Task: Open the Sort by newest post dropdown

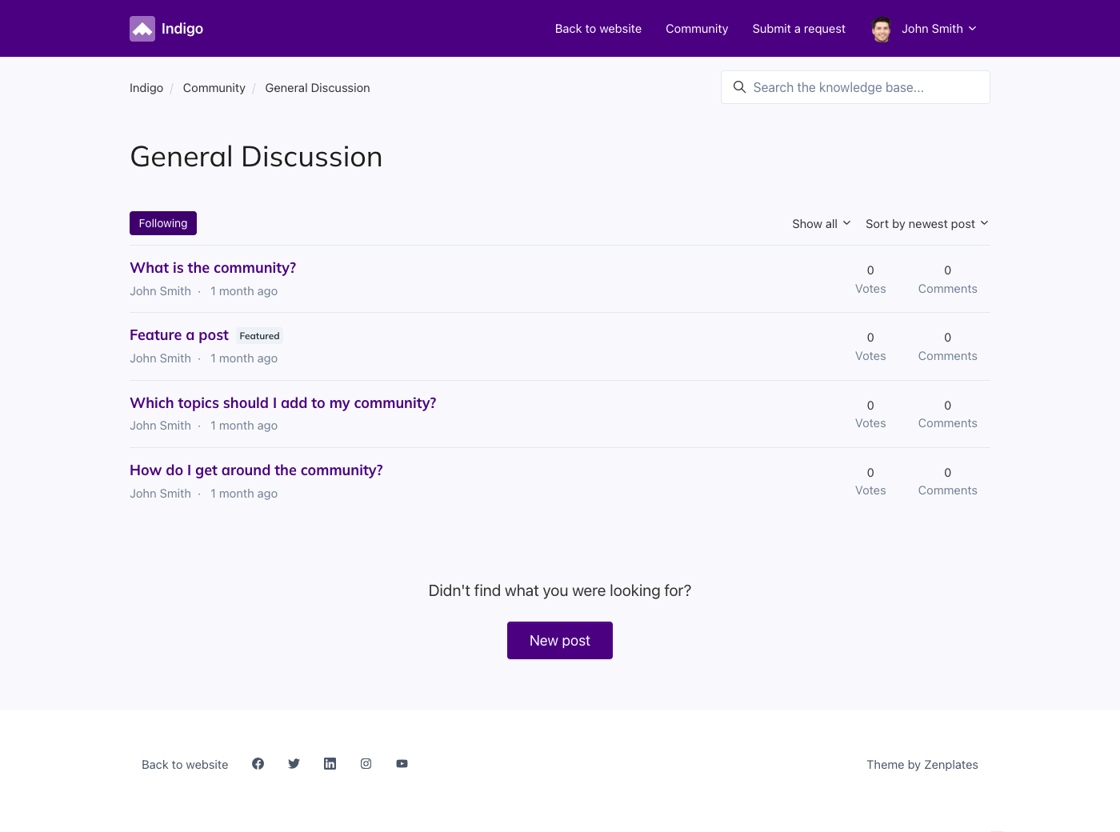Action: [926, 224]
